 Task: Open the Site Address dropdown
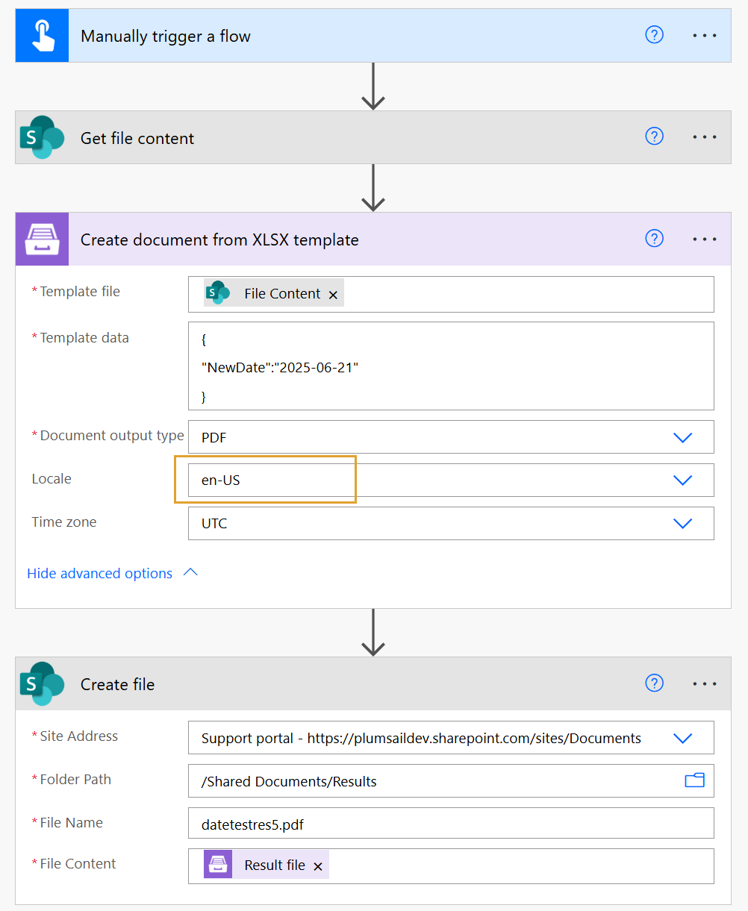pos(682,738)
